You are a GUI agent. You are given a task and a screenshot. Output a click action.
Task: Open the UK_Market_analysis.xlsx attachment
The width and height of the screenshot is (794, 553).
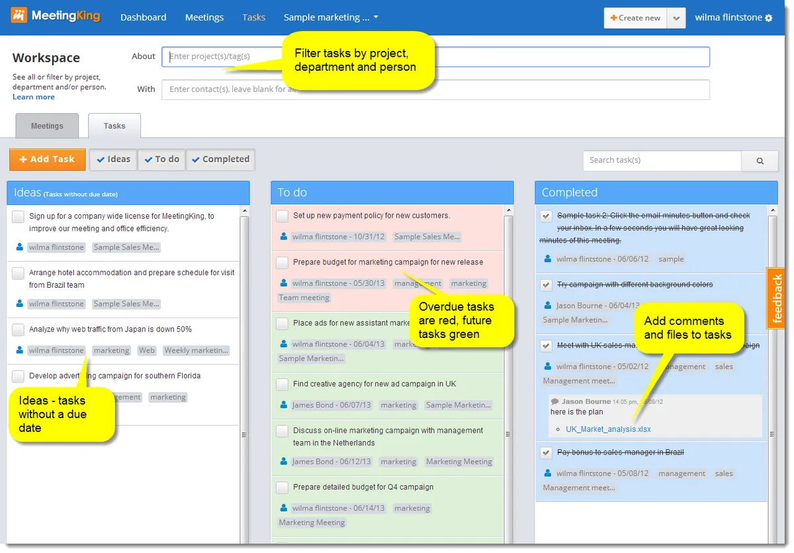(x=608, y=429)
